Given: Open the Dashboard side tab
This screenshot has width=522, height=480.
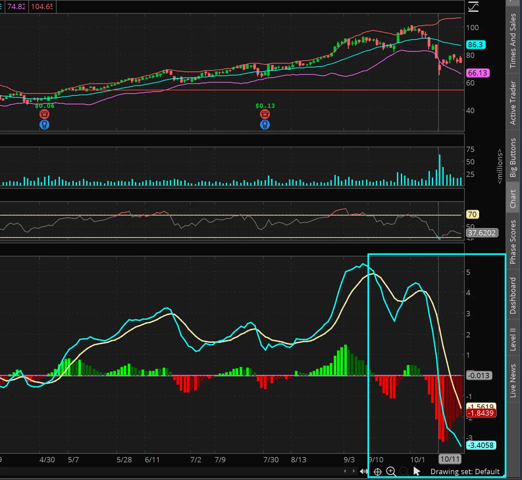Looking at the screenshot, I should pos(513,295).
